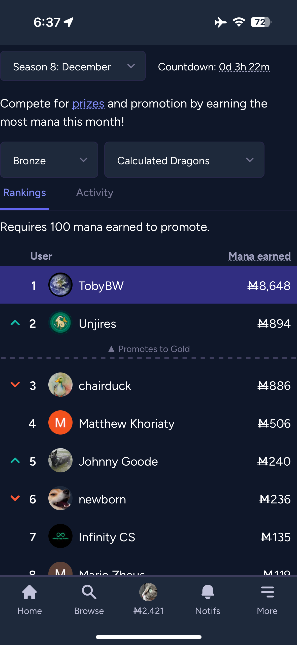Tap Johnny Goode's dog avatar
This screenshot has width=297, height=645.
[x=60, y=460]
